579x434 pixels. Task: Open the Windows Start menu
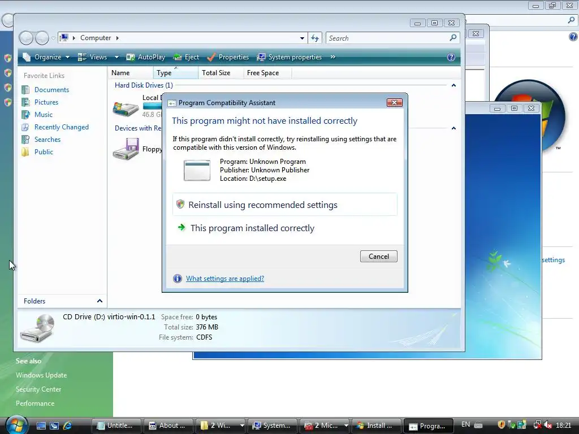coord(16,425)
